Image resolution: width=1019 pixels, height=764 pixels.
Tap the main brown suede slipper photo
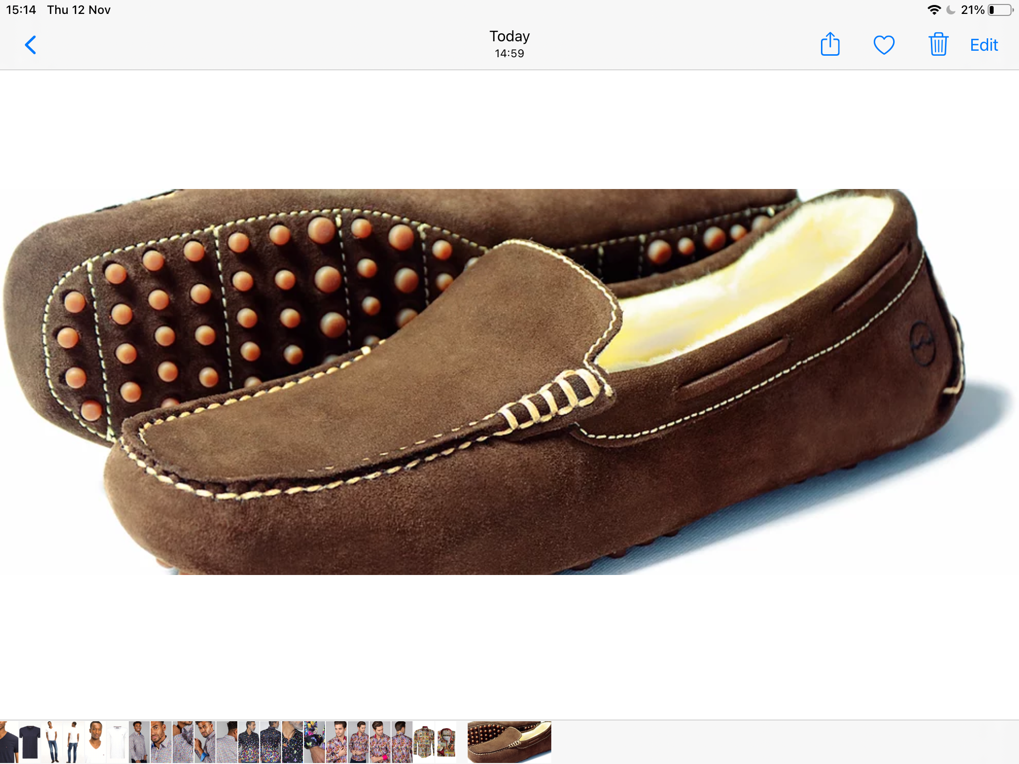509,382
